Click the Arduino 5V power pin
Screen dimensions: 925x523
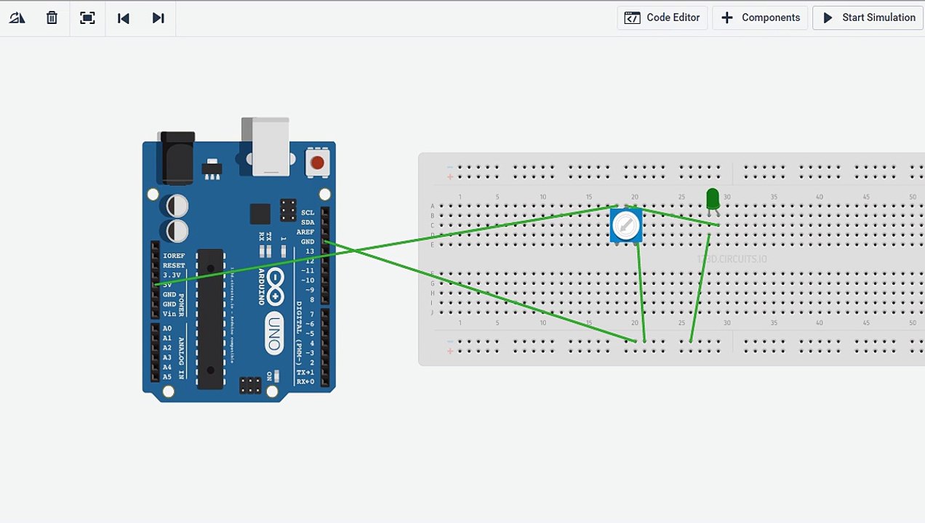[x=155, y=285]
